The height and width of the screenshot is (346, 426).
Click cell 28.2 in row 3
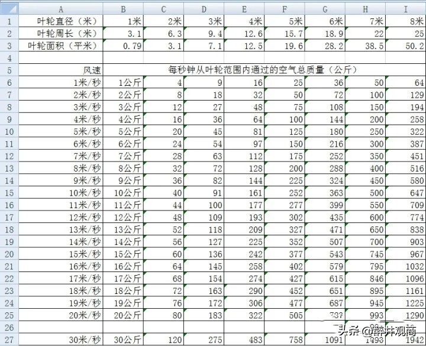click(x=325, y=46)
